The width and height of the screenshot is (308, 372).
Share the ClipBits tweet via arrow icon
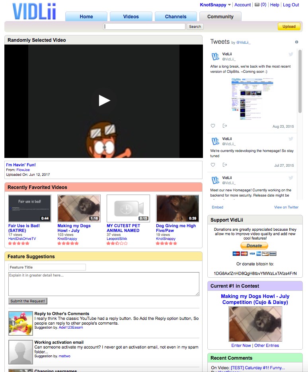(225, 126)
